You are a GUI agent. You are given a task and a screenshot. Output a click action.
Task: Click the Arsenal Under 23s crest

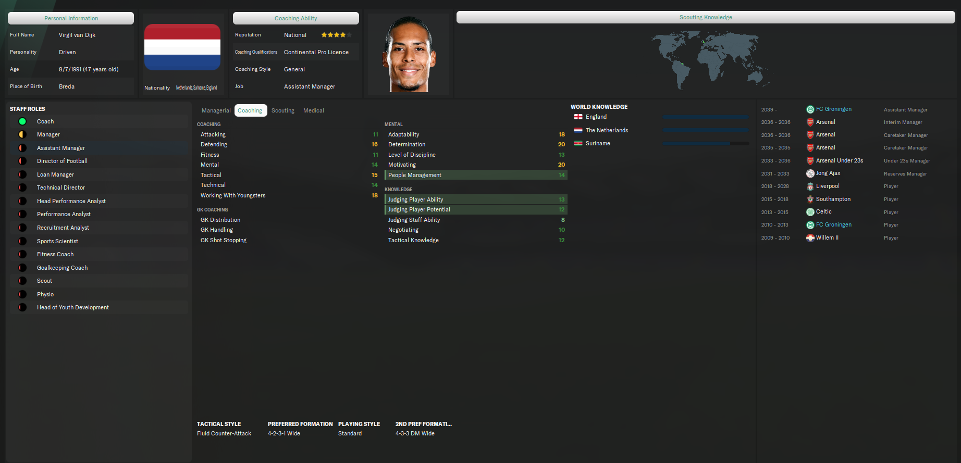pyautogui.click(x=810, y=161)
